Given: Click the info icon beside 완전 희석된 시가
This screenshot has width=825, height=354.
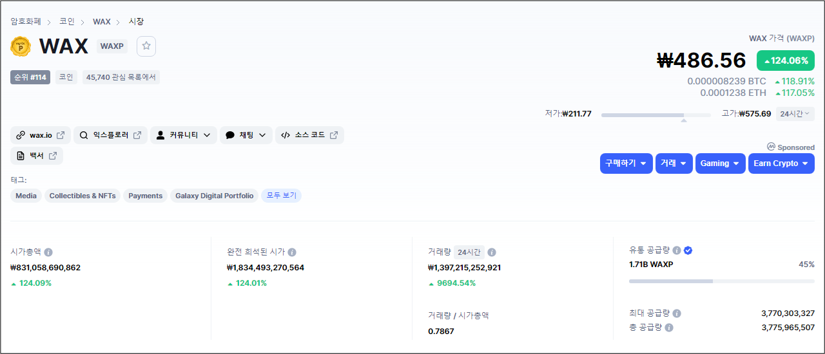Looking at the screenshot, I should pyautogui.click(x=292, y=252).
